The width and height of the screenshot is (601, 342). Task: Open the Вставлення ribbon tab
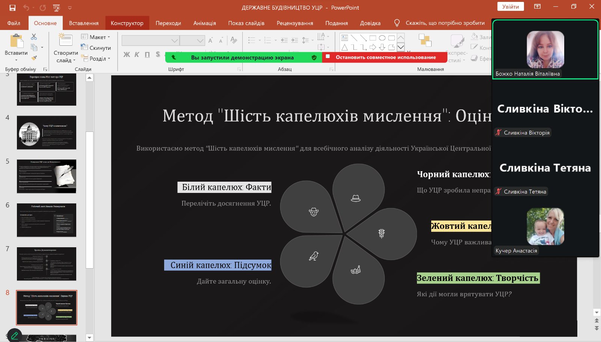coord(83,23)
